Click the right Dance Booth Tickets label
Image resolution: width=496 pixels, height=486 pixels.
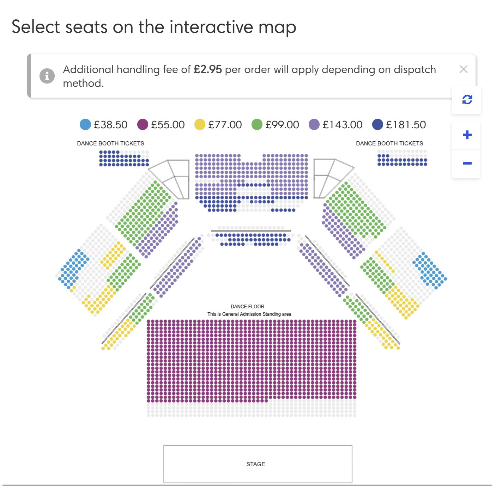389,143
